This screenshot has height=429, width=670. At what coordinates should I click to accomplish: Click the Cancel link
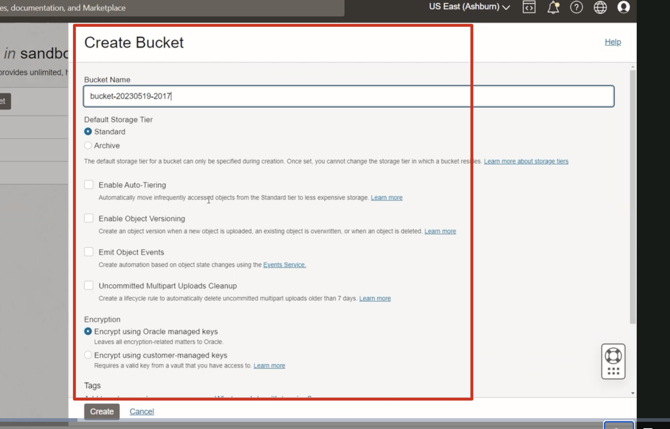142,412
